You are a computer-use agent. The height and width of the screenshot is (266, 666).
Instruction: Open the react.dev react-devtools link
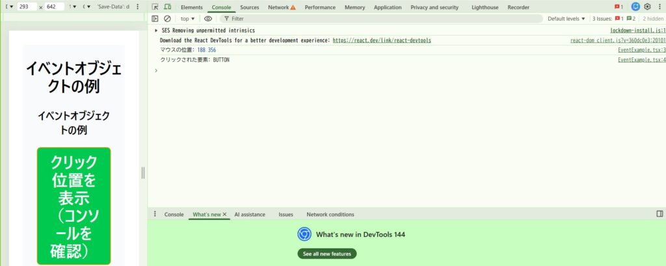(x=382, y=40)
